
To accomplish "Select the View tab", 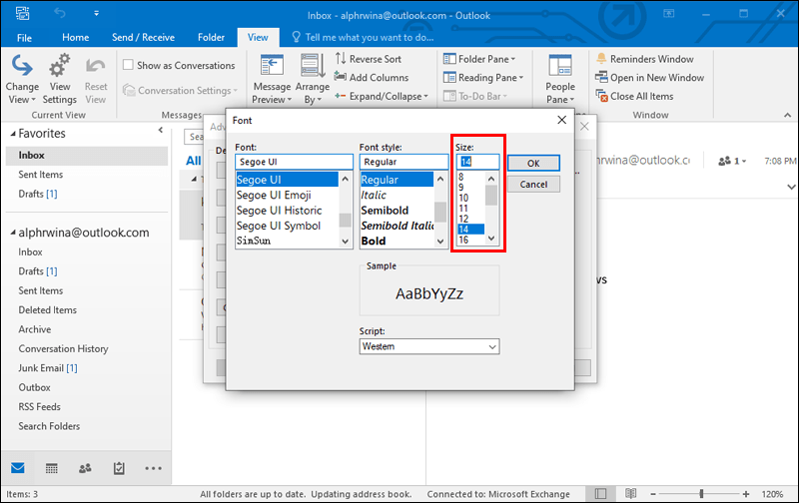I will [258, 37].
